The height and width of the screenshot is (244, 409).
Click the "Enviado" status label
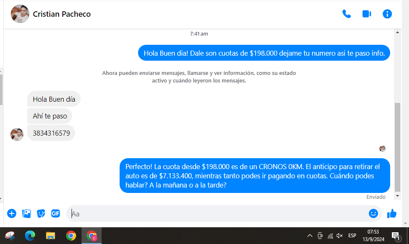[x=376, y=197]
